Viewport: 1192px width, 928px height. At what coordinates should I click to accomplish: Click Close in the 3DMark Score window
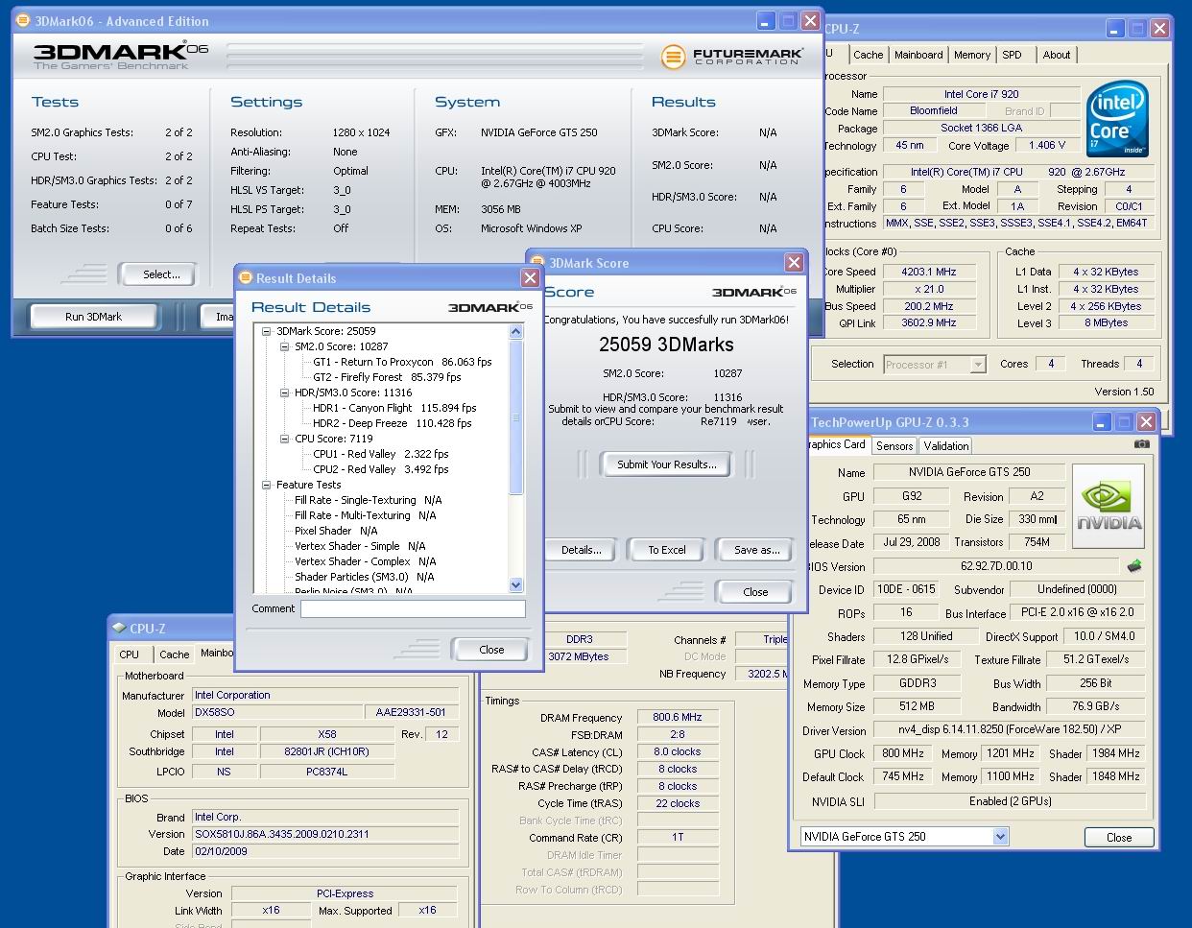coord(755,592)
